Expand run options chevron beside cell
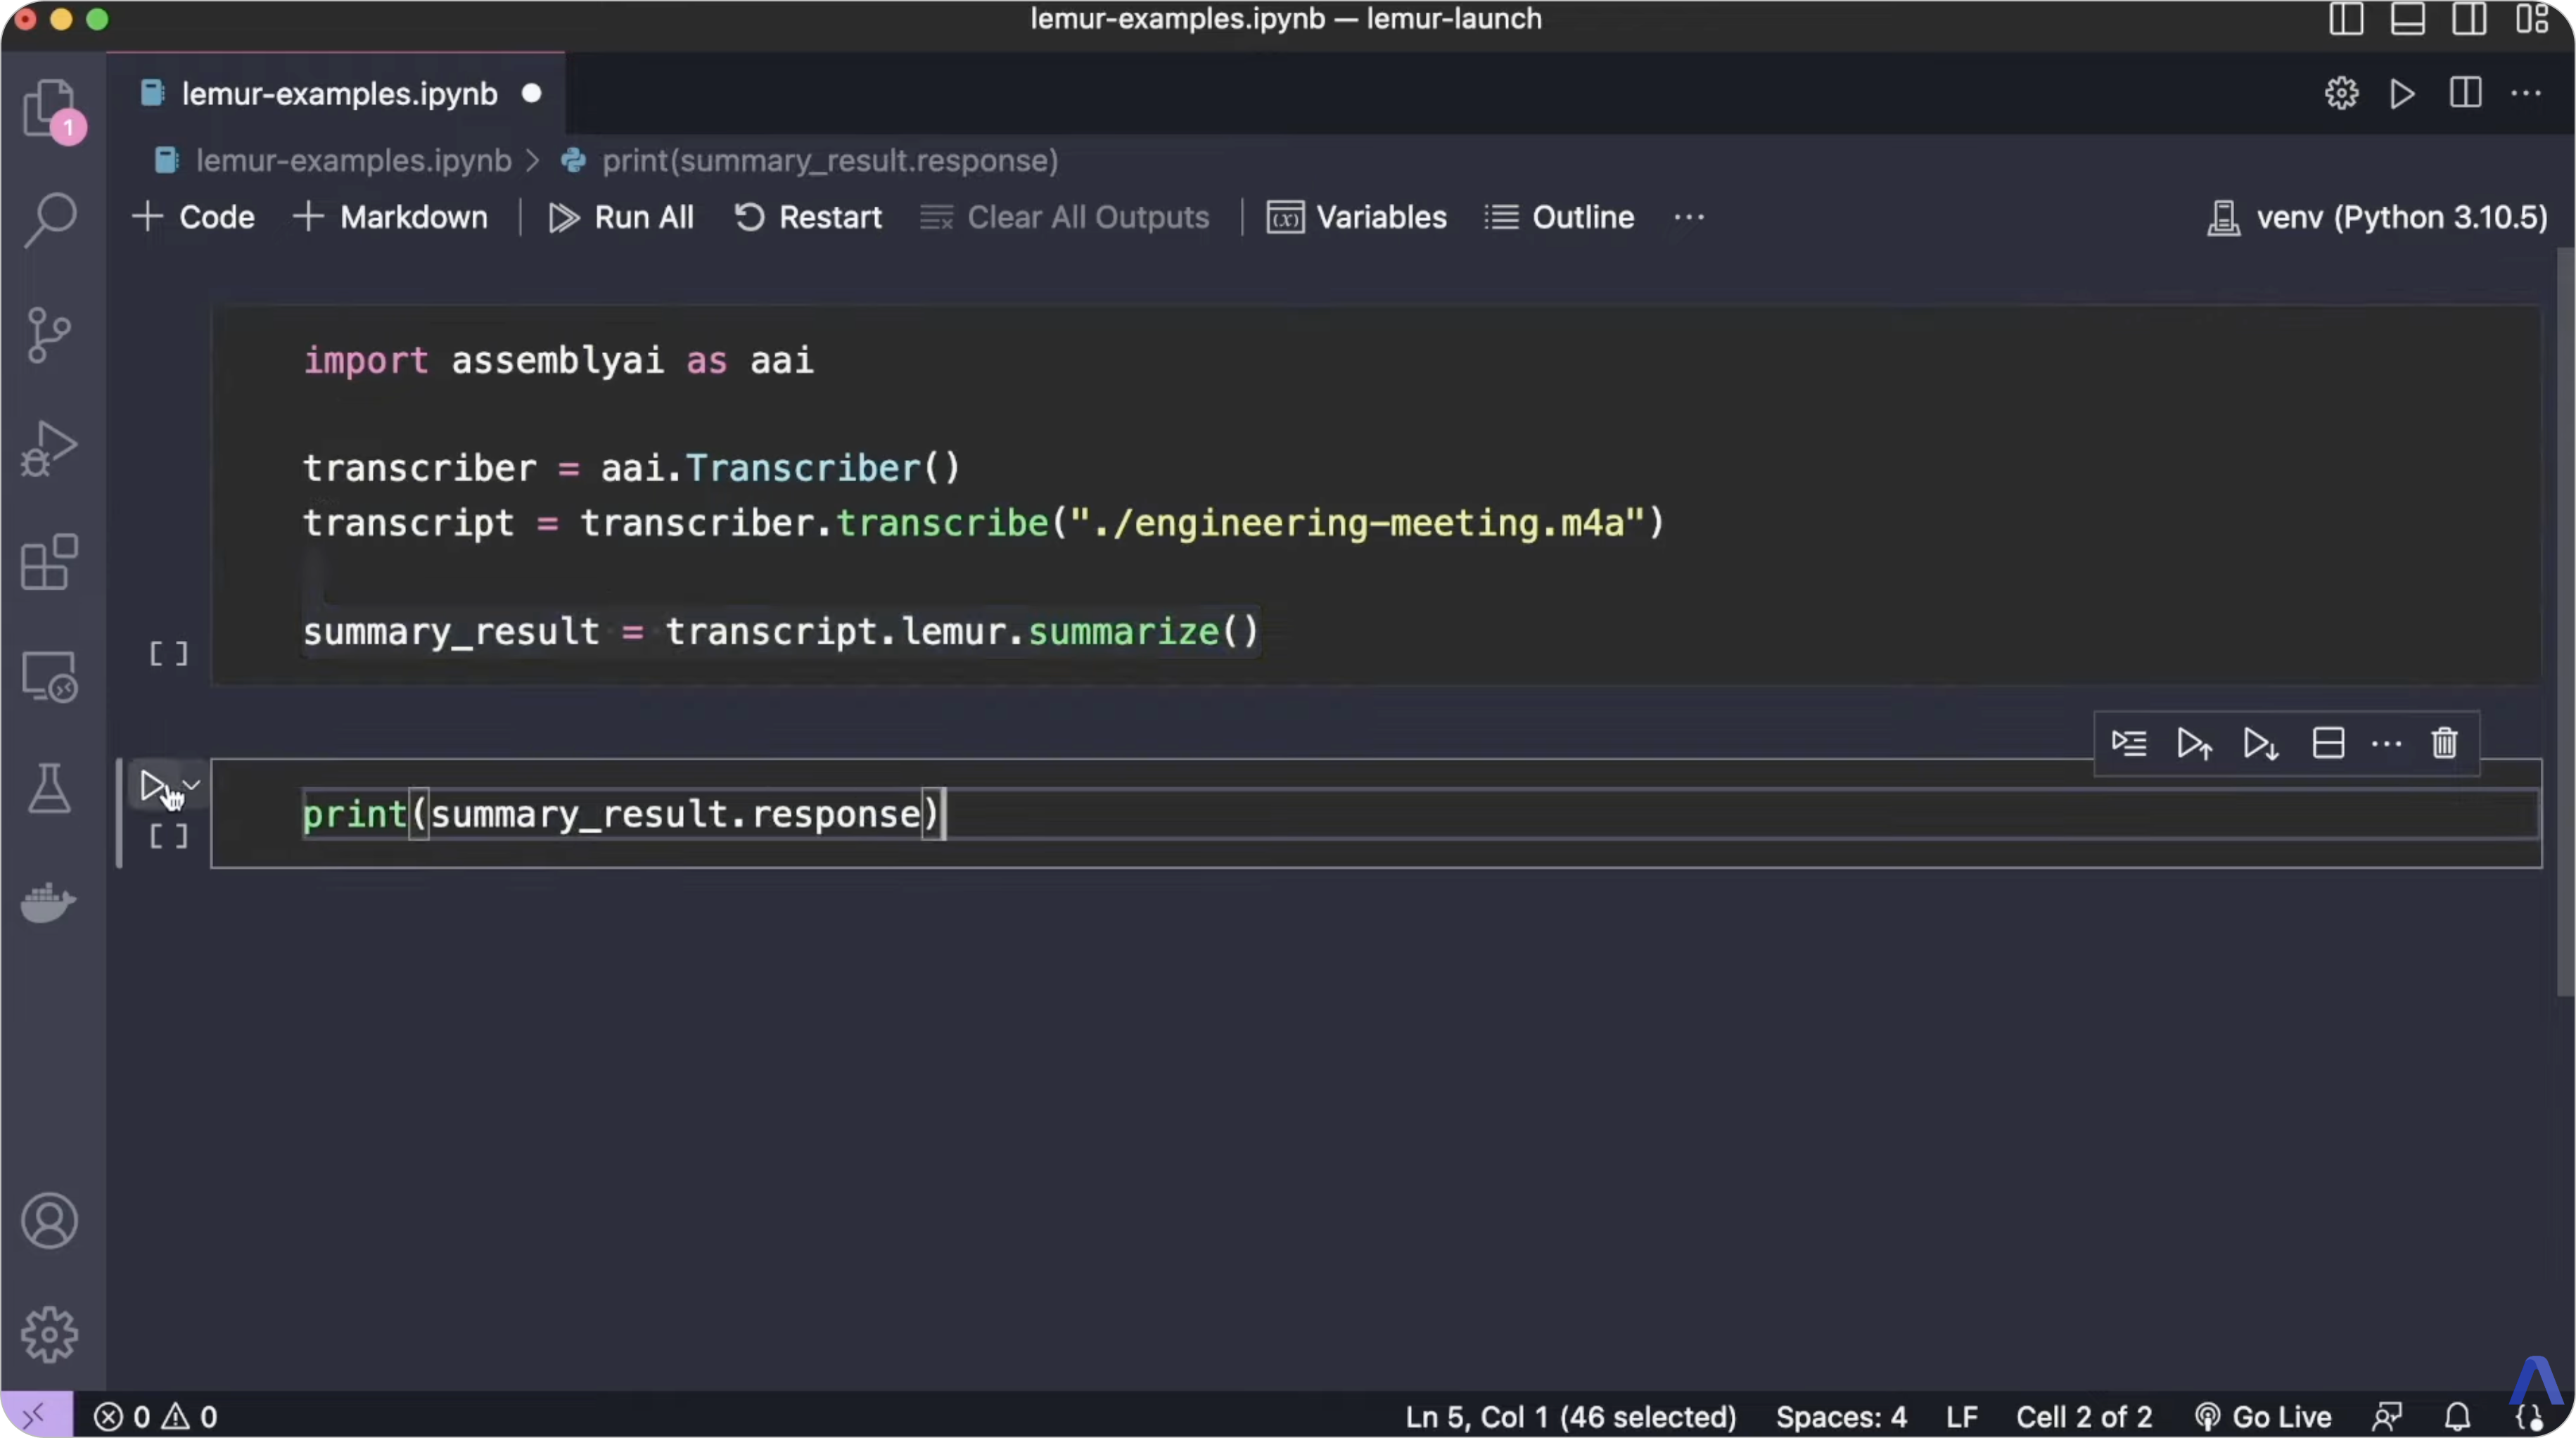 pos(192,785)
